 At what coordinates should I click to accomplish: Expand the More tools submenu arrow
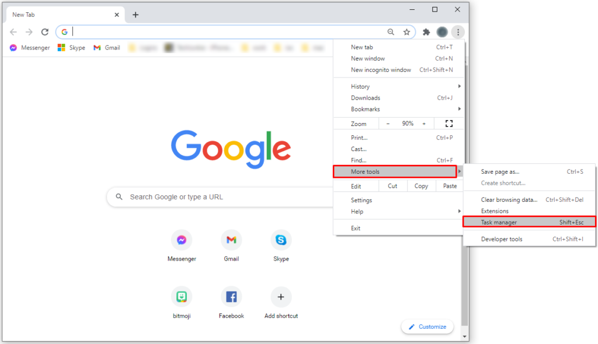coord(459,171)
